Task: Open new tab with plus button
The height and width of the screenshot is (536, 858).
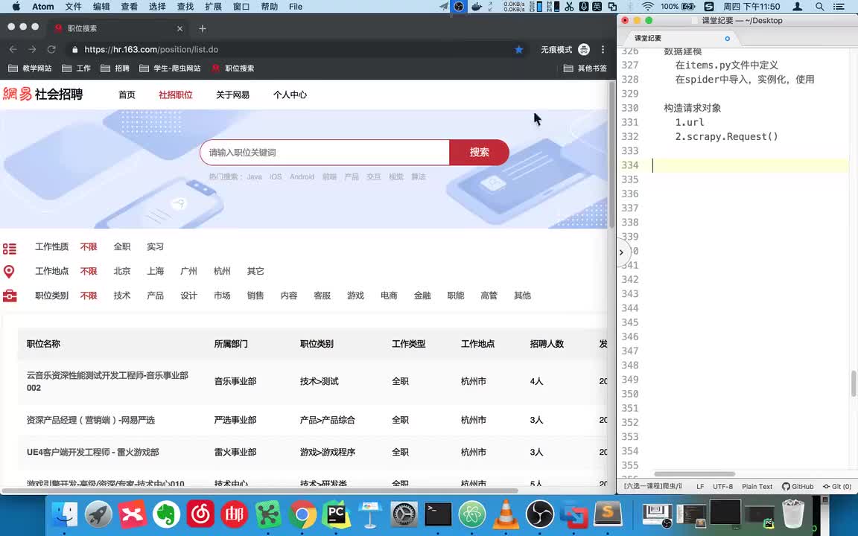Action: point(203,28)
